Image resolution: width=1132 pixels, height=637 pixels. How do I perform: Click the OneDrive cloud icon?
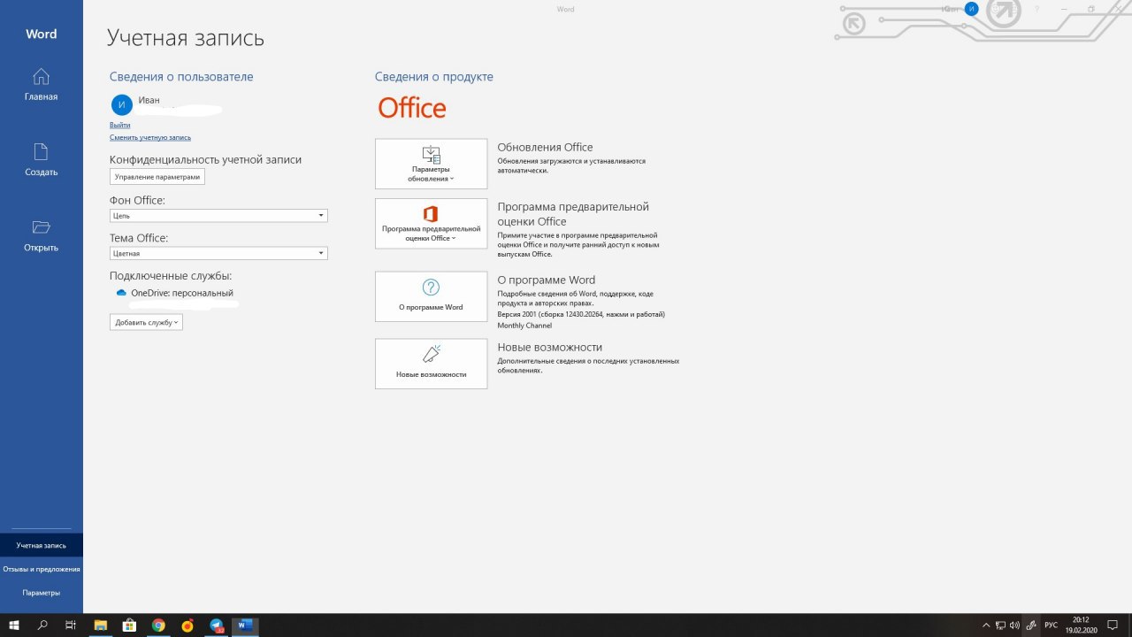click(x=121, y=293)
